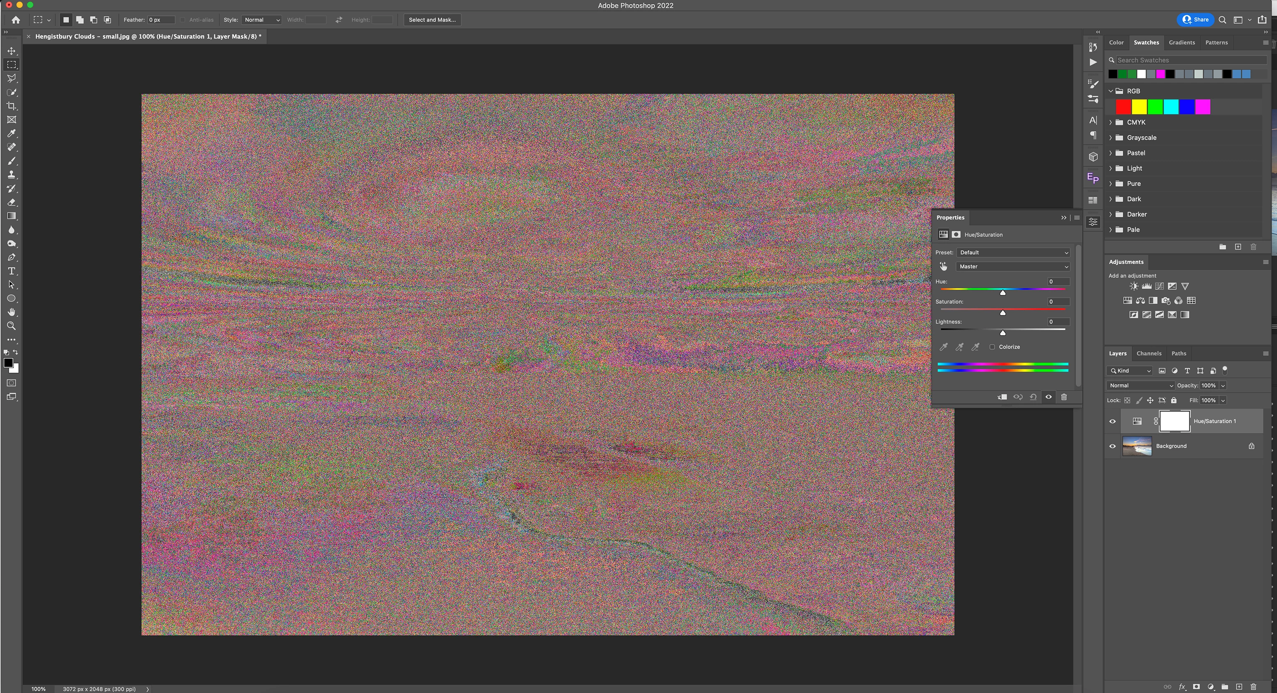Open the Preset dropdown in Properties
This screenshot has width=1277, height=693.
pos(1013,253)
